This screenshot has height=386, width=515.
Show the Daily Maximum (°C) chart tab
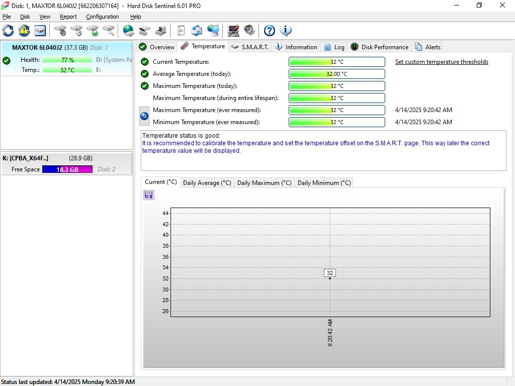tap(265, 183)
